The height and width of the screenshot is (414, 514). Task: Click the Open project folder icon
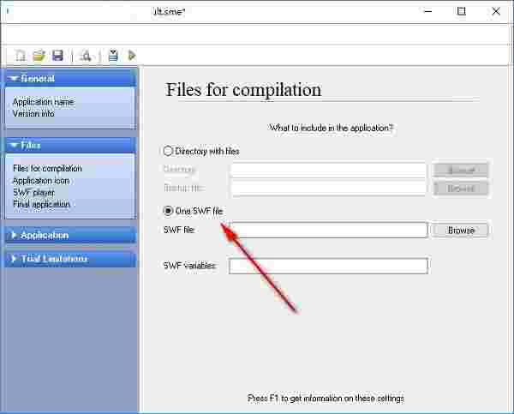tap(39, 56)
